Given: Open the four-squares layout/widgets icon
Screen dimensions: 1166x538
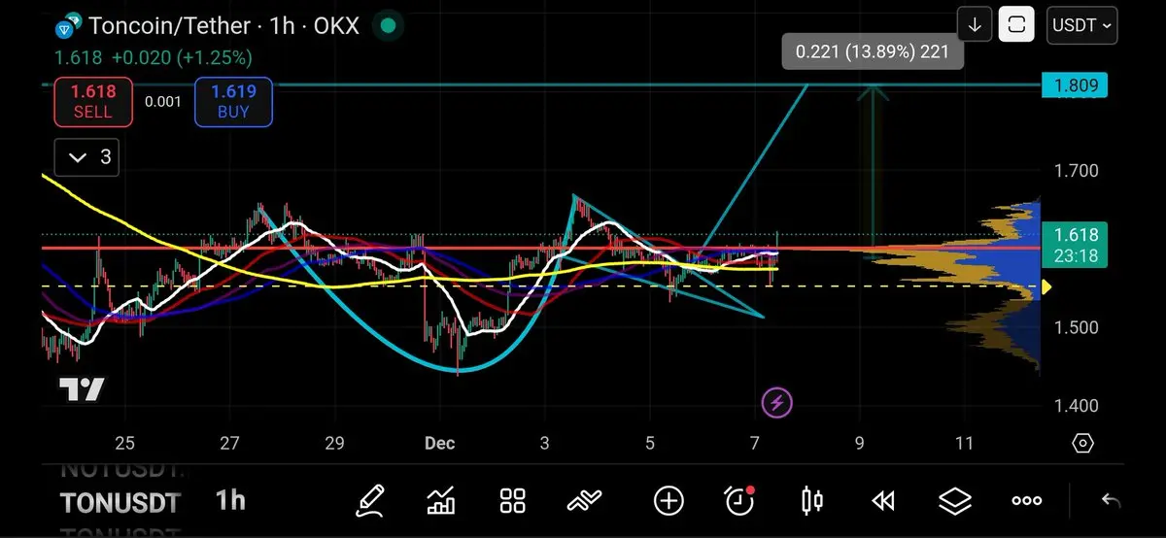Looking at the screenshot, I should click(x=512, y=501).
